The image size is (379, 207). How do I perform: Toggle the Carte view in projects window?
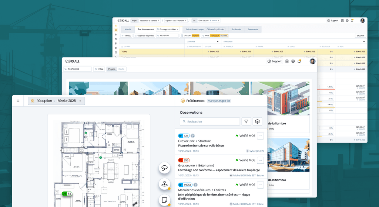click(121, 69)
